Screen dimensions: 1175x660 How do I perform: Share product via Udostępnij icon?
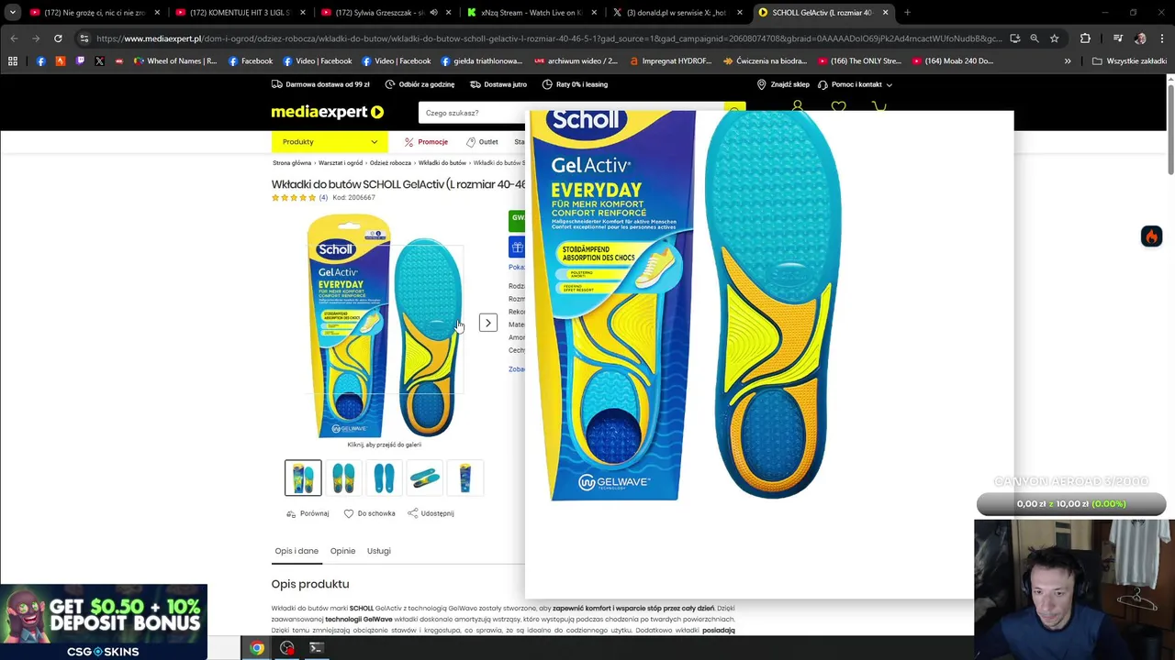tap(413, 513)
